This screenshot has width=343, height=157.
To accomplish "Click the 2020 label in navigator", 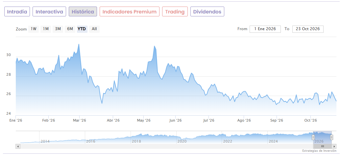I will [182, 141].
